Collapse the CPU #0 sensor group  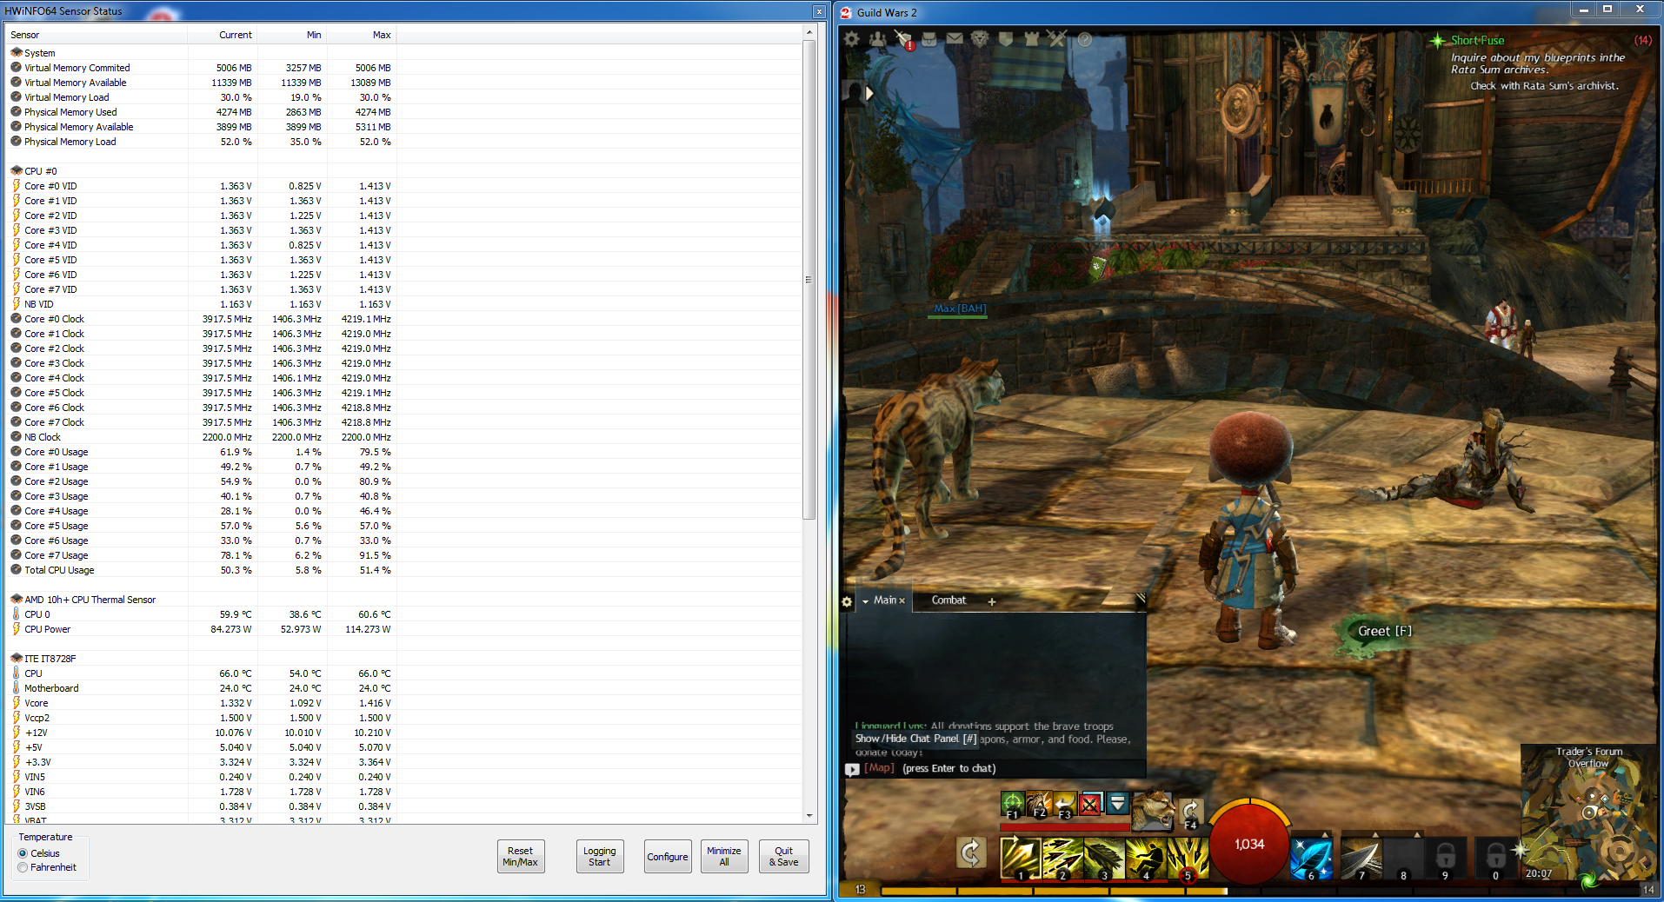coord(16,170)
